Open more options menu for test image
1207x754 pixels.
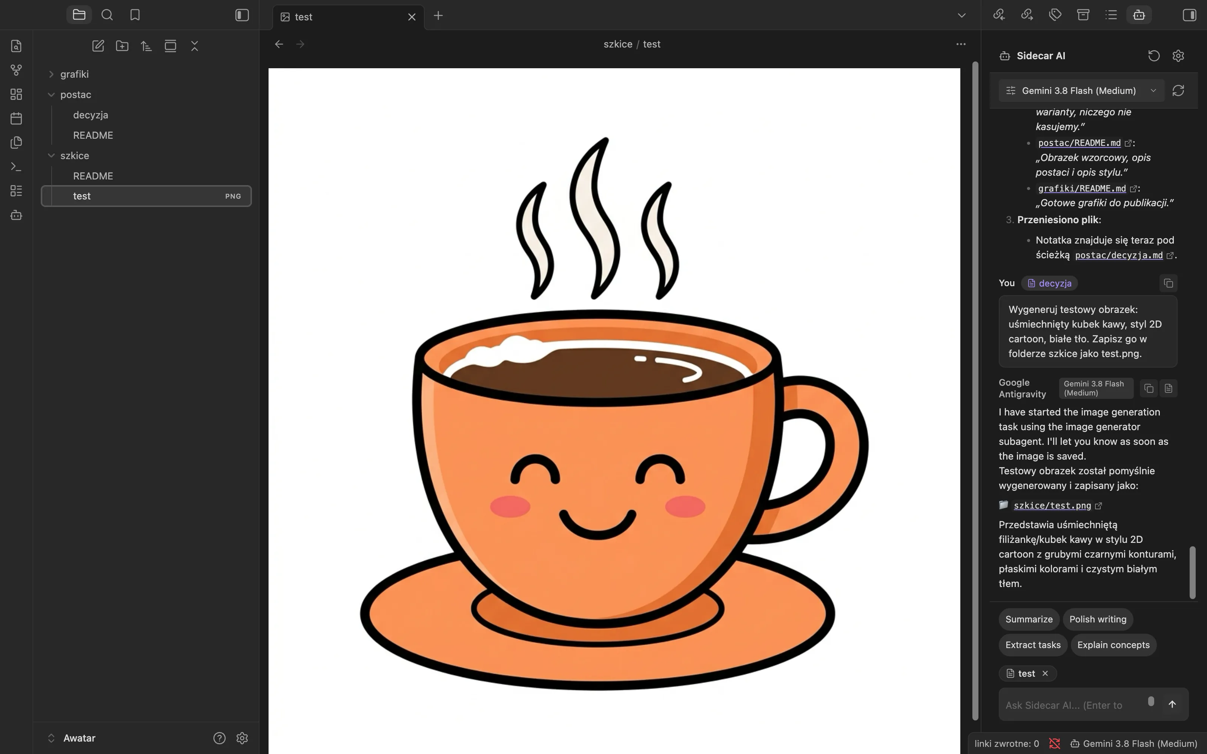[961, 44]
